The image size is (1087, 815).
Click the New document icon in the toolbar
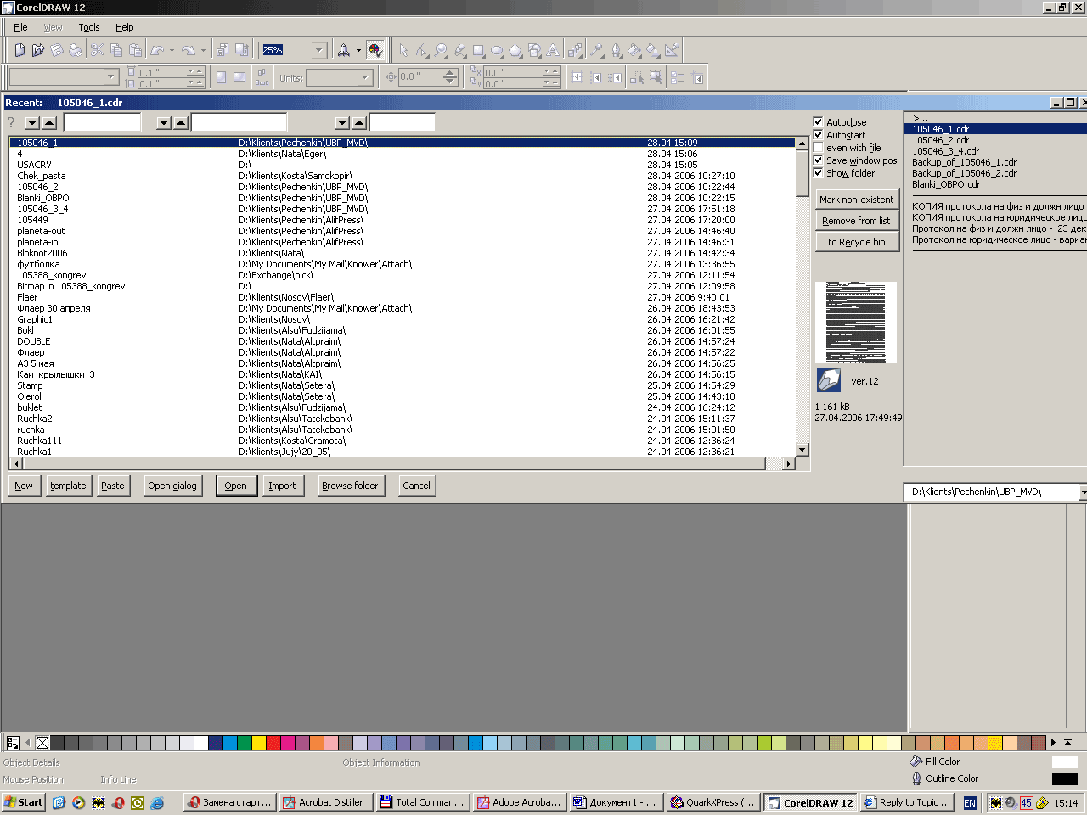pos(20,50)
